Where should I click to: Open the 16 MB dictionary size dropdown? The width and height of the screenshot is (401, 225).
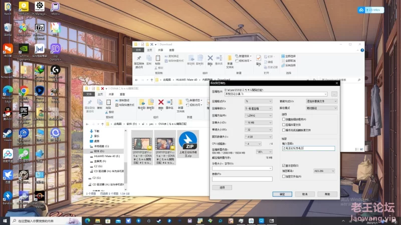tap(258, 122)
